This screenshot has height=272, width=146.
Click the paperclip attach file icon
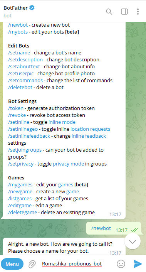click(x=32, y=264)
